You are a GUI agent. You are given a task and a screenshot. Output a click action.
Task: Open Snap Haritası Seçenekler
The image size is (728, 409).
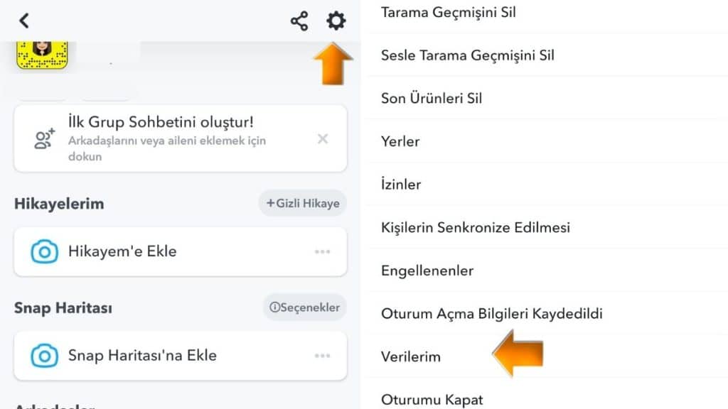(x=304, y=307)
